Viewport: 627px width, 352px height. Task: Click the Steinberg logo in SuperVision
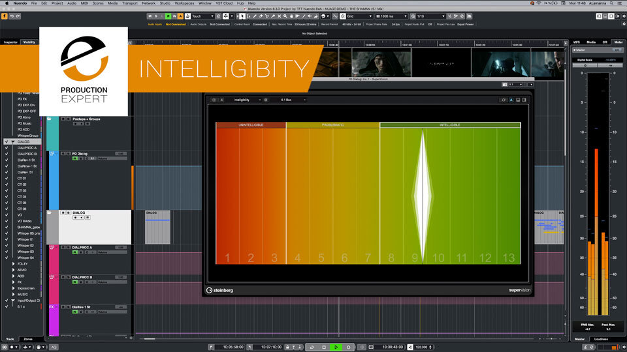220,290
